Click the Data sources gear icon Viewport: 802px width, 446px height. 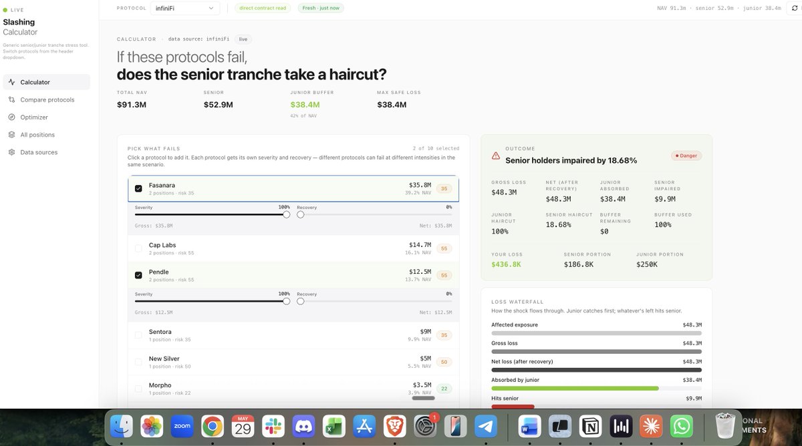coord(12,152)
